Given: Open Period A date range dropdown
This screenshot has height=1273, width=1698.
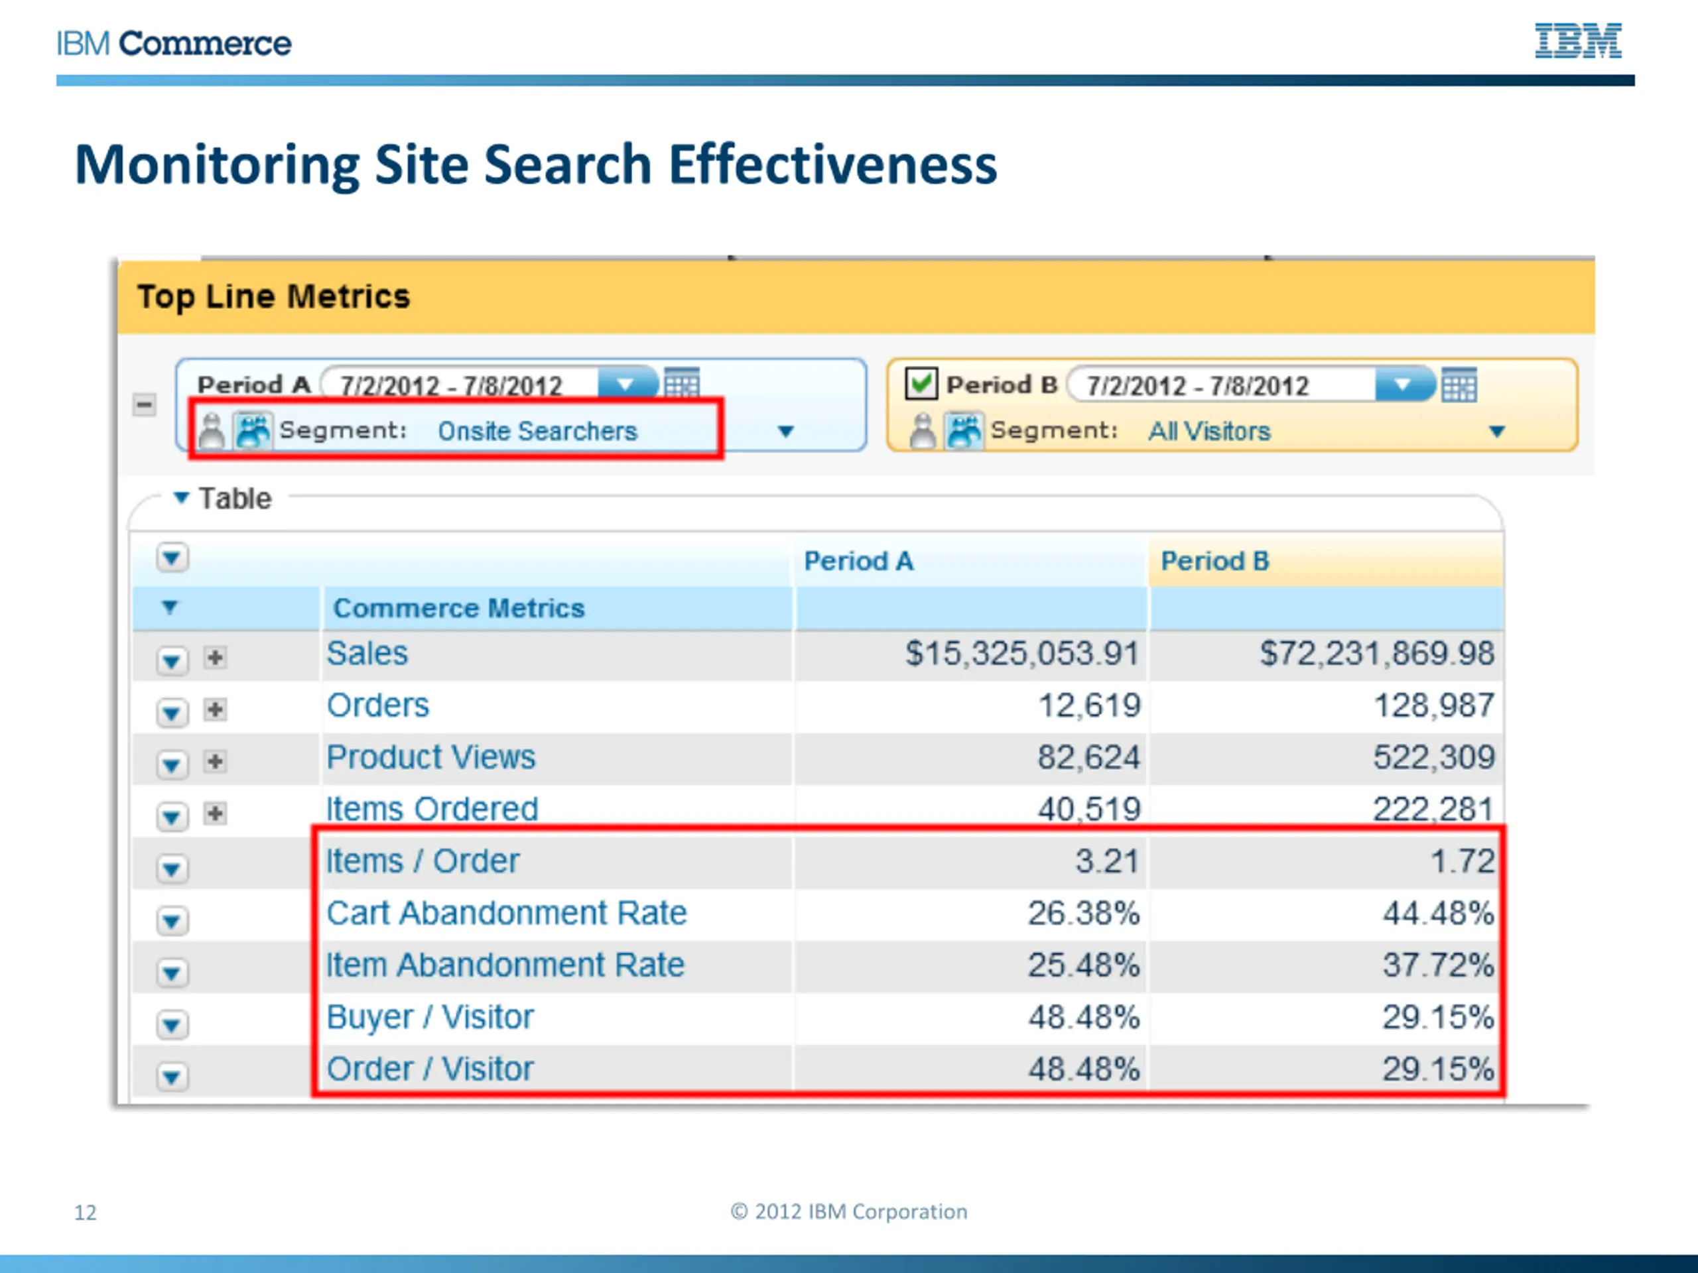Looking at the screenshot, I should tap(626, 384).
